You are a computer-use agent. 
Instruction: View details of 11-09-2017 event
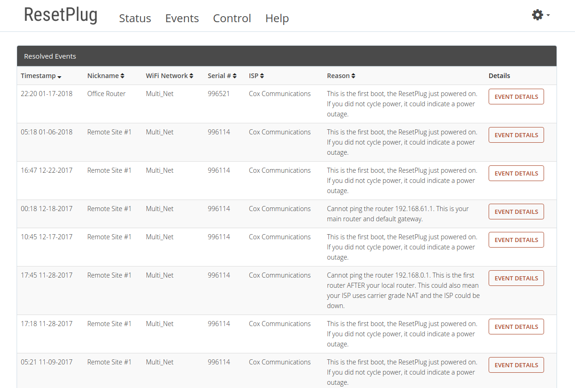516,365
